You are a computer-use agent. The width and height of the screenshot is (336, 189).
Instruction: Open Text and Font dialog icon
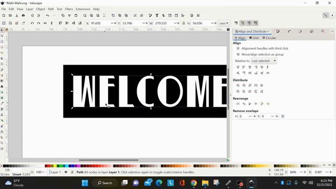pyautogui.click(x=157, y=15)
